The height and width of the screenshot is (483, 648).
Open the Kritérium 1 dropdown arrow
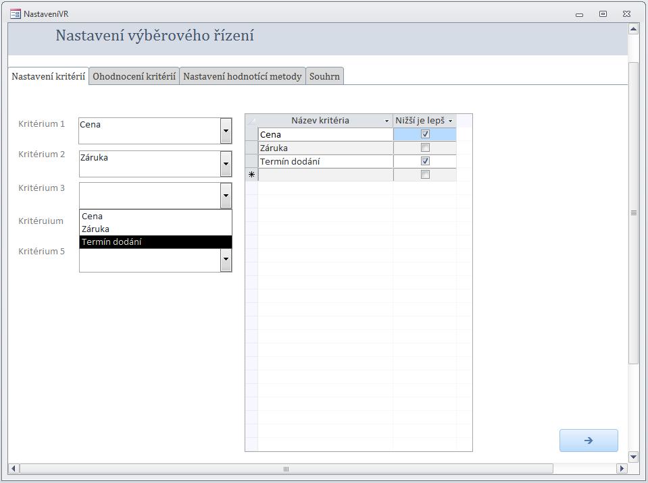click(x=226, y=131)
